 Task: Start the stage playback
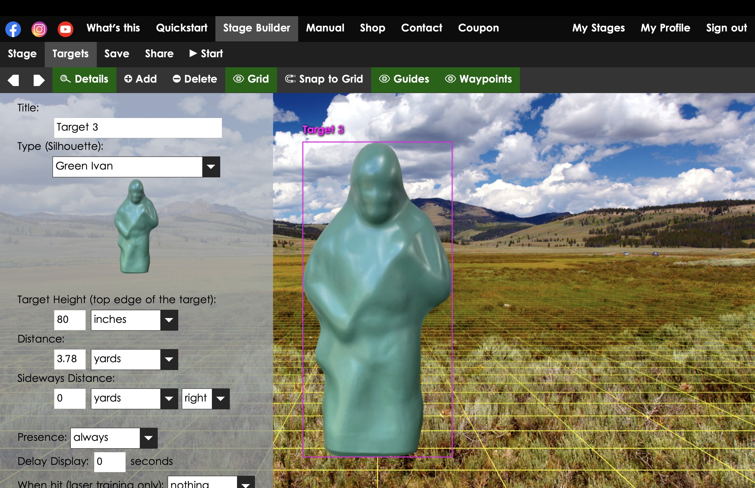206,54
